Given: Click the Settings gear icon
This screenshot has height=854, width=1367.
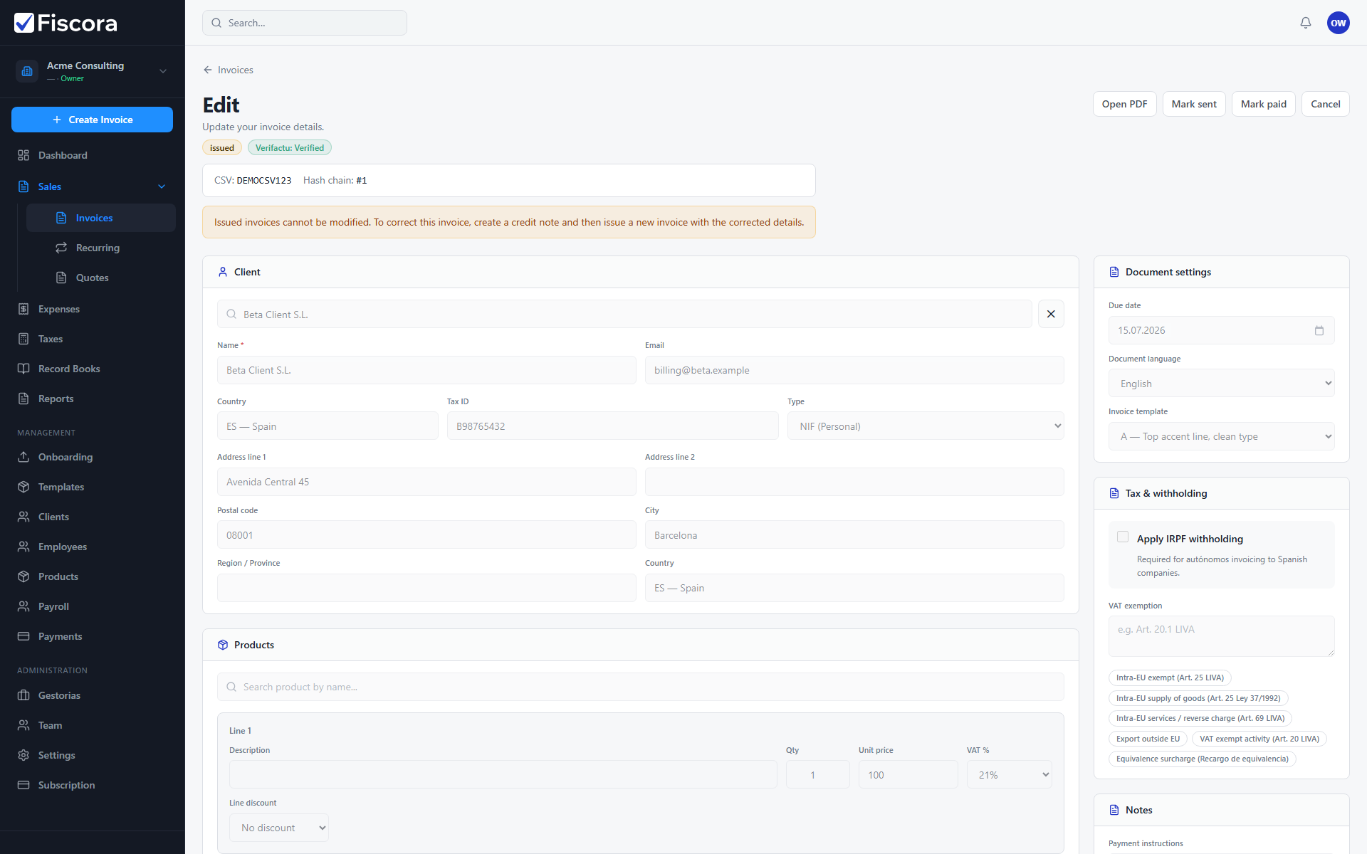Looking at the screenshot, I should pos(23,755).
